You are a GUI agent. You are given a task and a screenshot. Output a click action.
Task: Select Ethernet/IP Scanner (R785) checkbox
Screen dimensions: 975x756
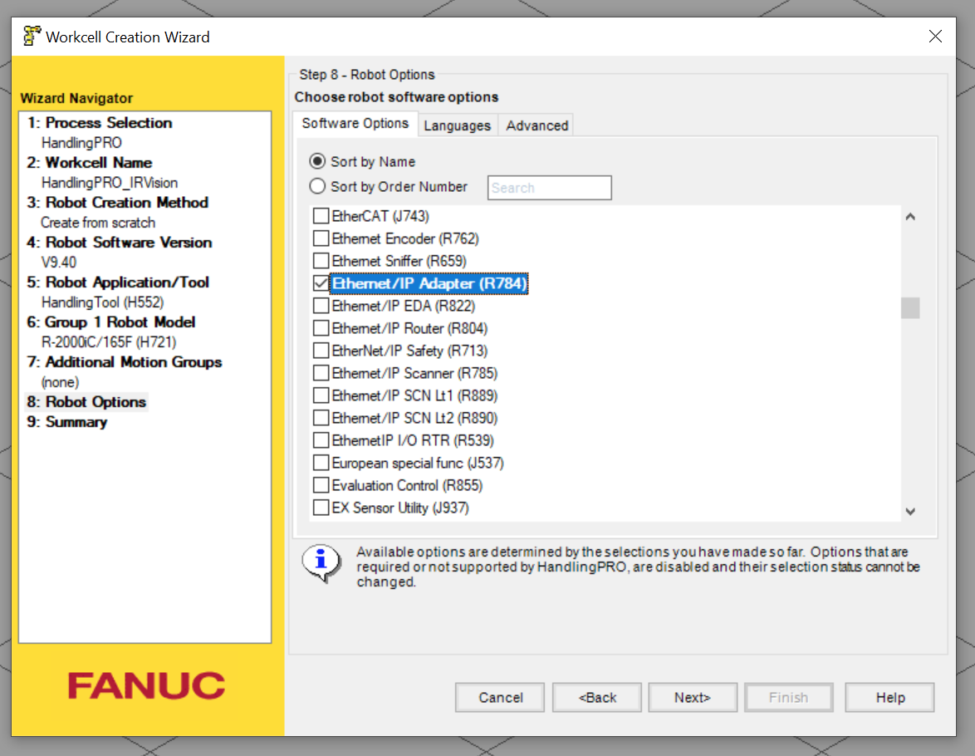click(321, 373)
